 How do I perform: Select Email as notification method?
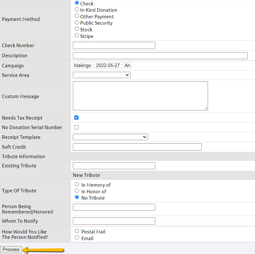[77, 238]
